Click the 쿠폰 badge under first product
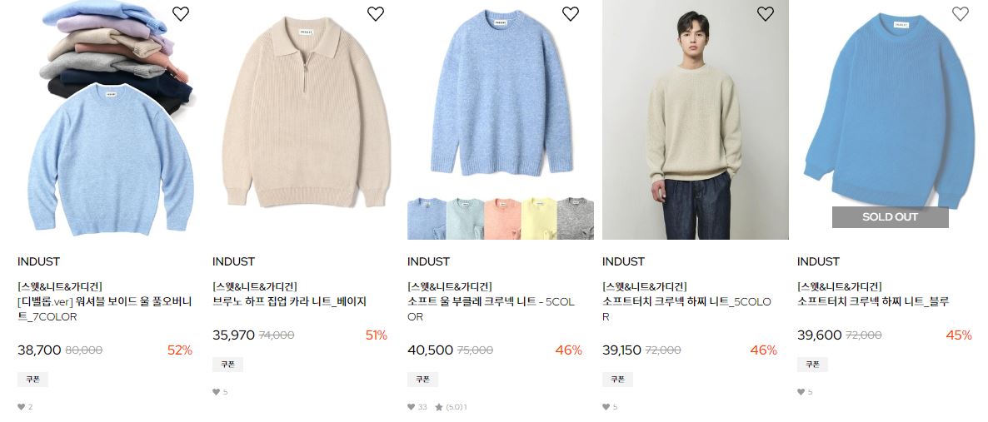Screen dimensions: 988x422 coord(32,380)
